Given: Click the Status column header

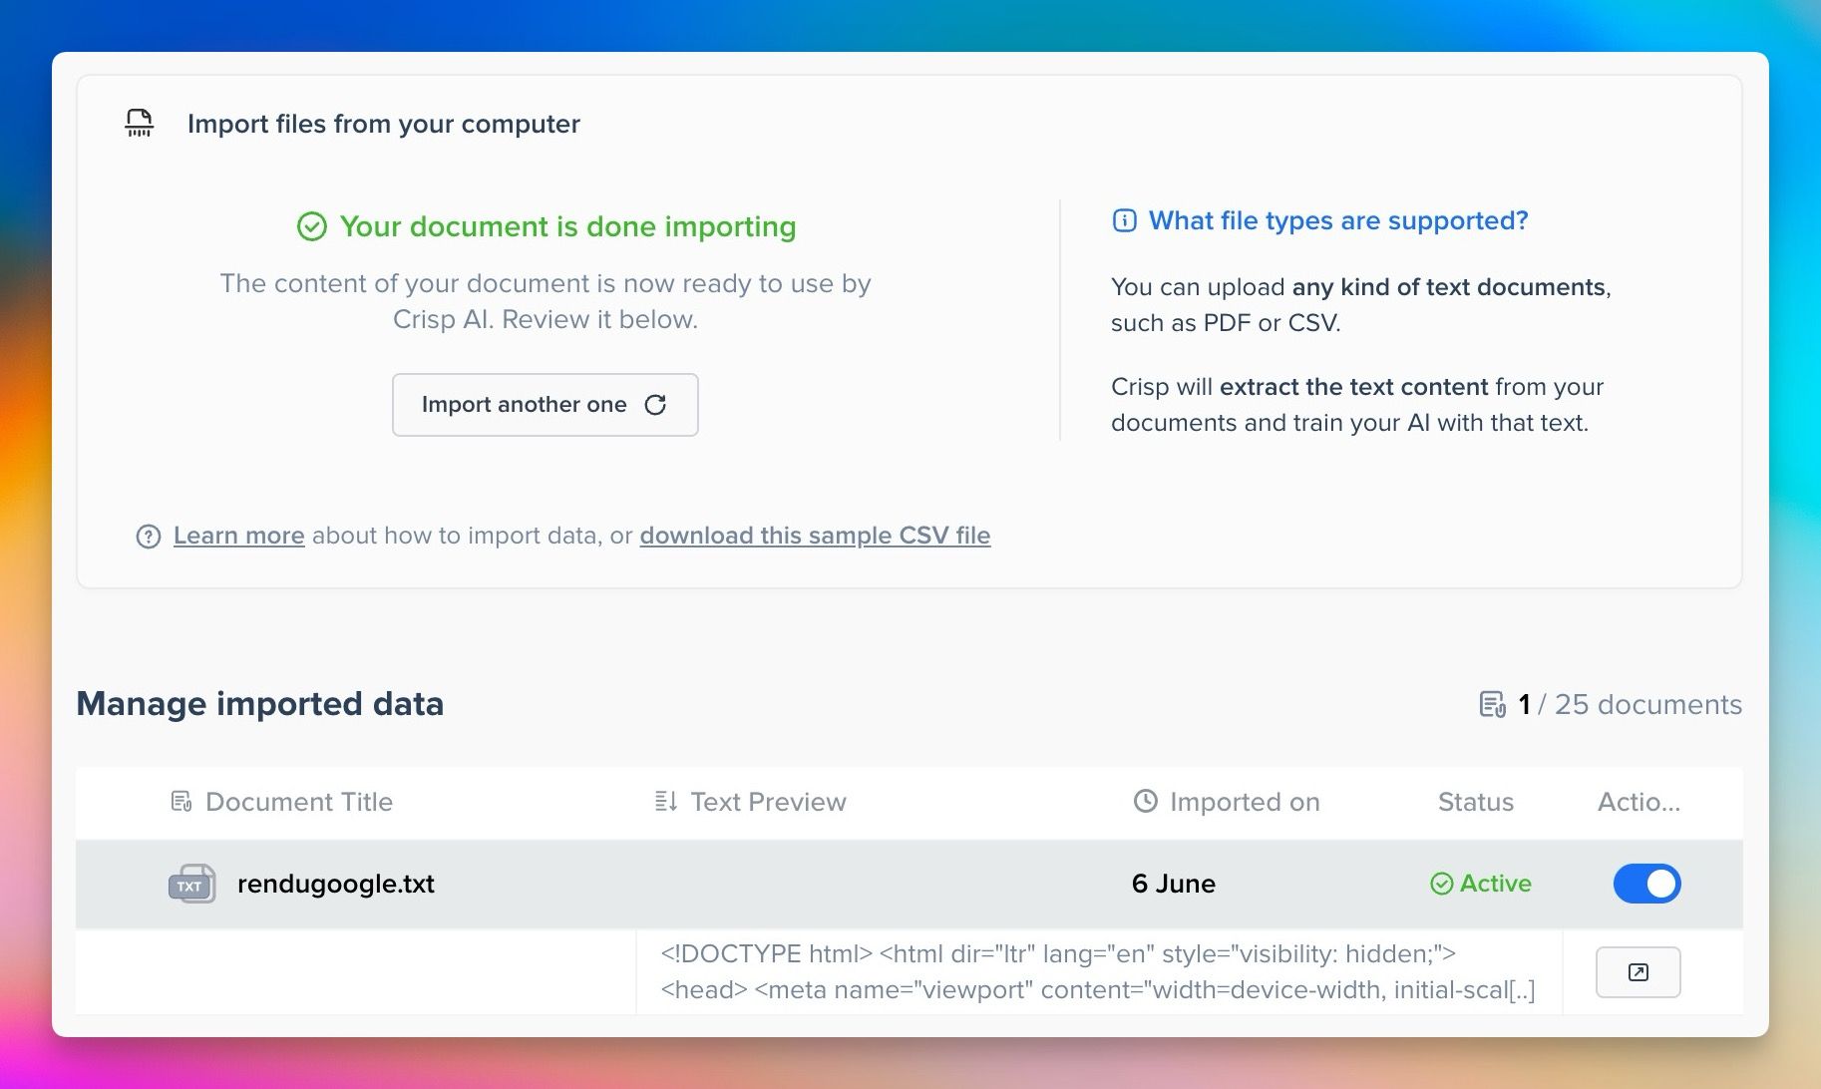Looking at the screenshot, I should [x=1475, y=802].
